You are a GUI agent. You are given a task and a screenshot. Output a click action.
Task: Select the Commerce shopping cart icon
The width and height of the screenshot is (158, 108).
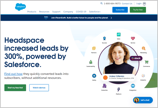[x=147, y=62]
